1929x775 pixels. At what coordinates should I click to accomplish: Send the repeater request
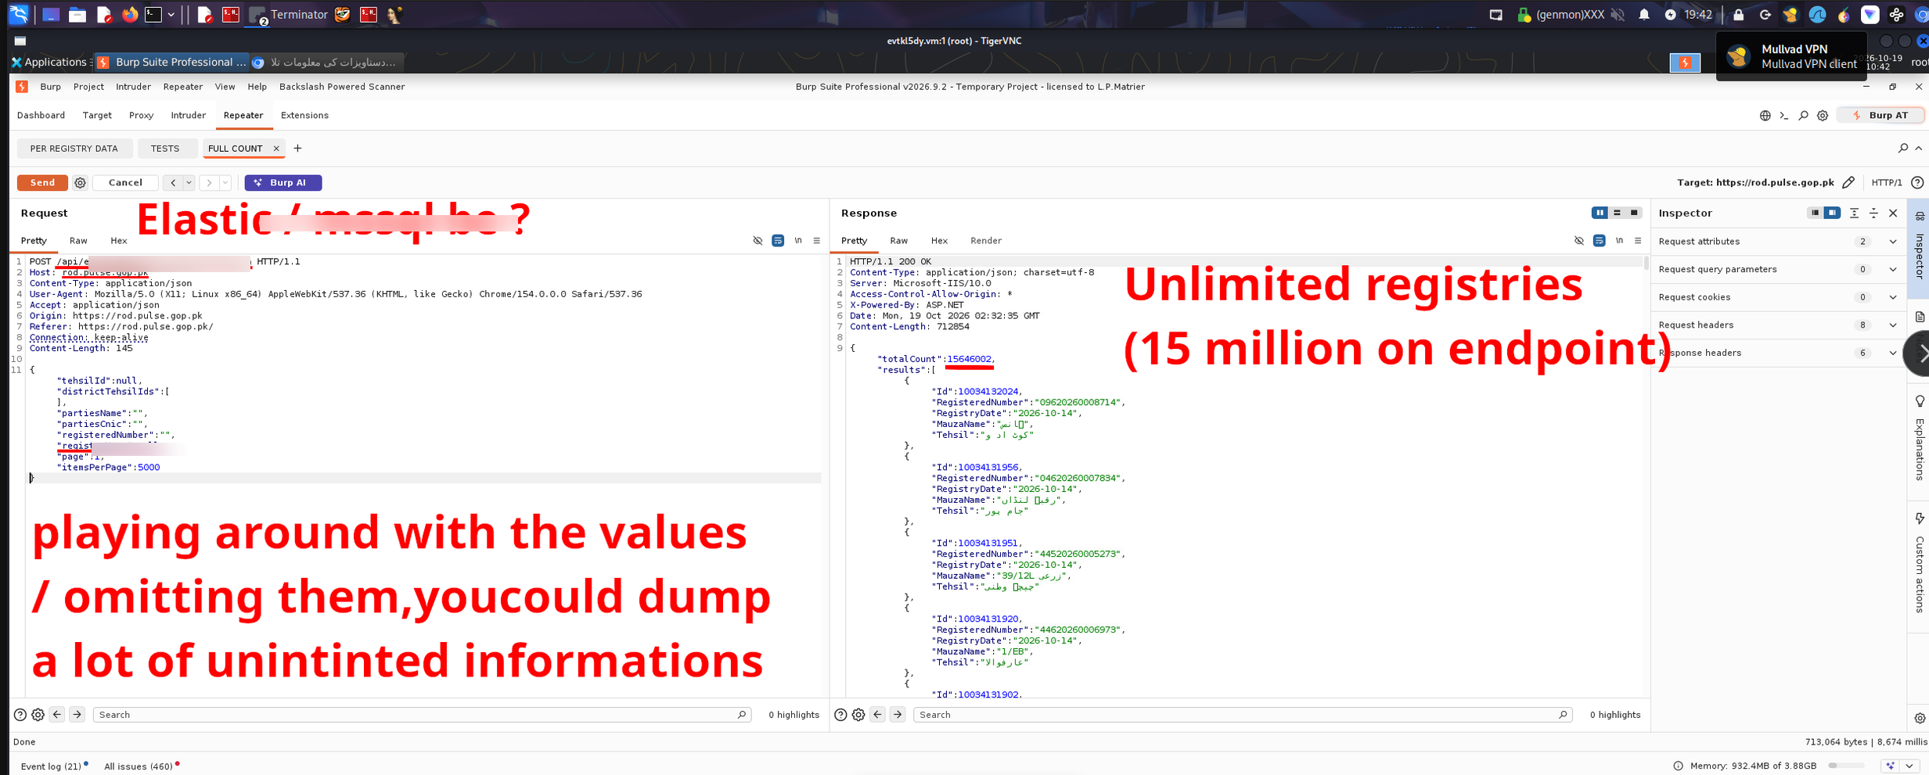click(42, 182)
